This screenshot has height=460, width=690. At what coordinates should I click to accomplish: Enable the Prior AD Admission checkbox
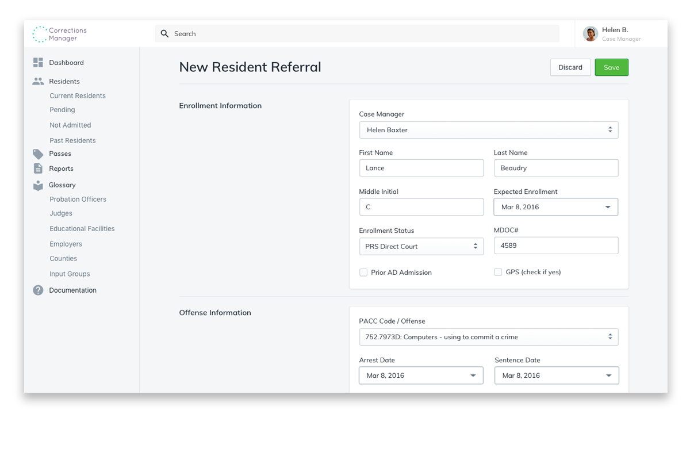pyautogui.click(x=363, y=273)
